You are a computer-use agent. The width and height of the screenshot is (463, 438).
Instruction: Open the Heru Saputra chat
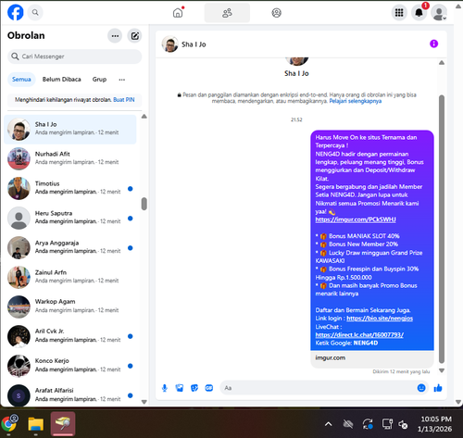[70, 218]
